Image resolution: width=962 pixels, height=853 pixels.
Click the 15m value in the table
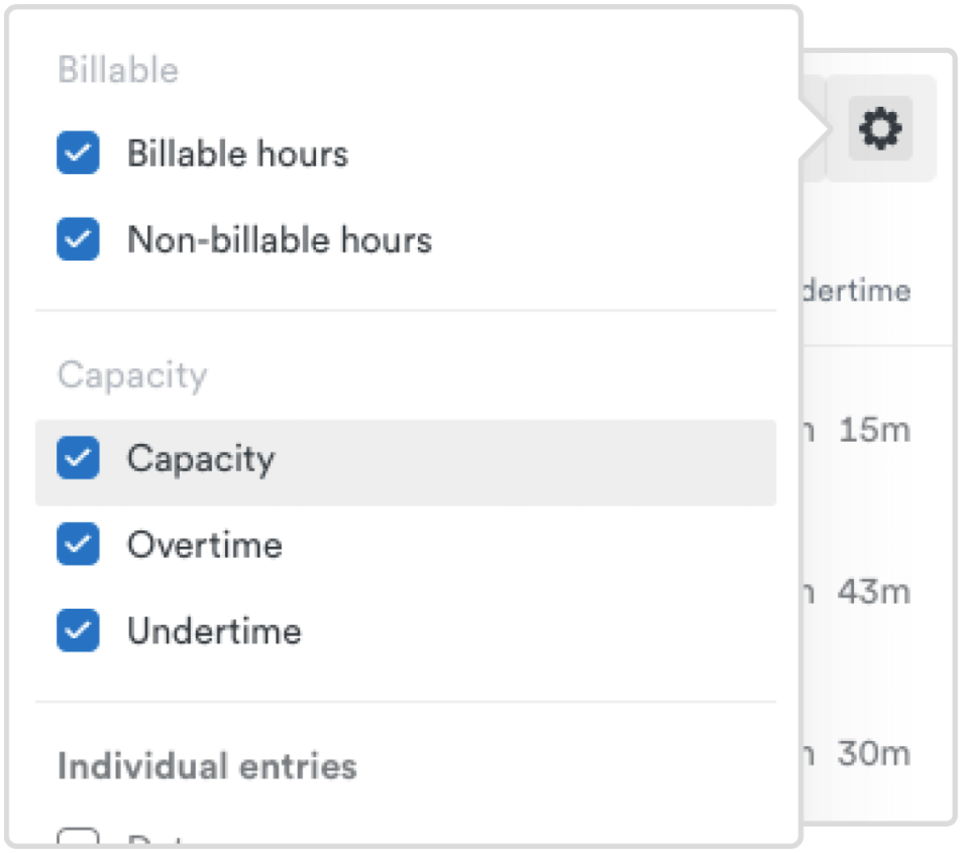pos(874,431)
